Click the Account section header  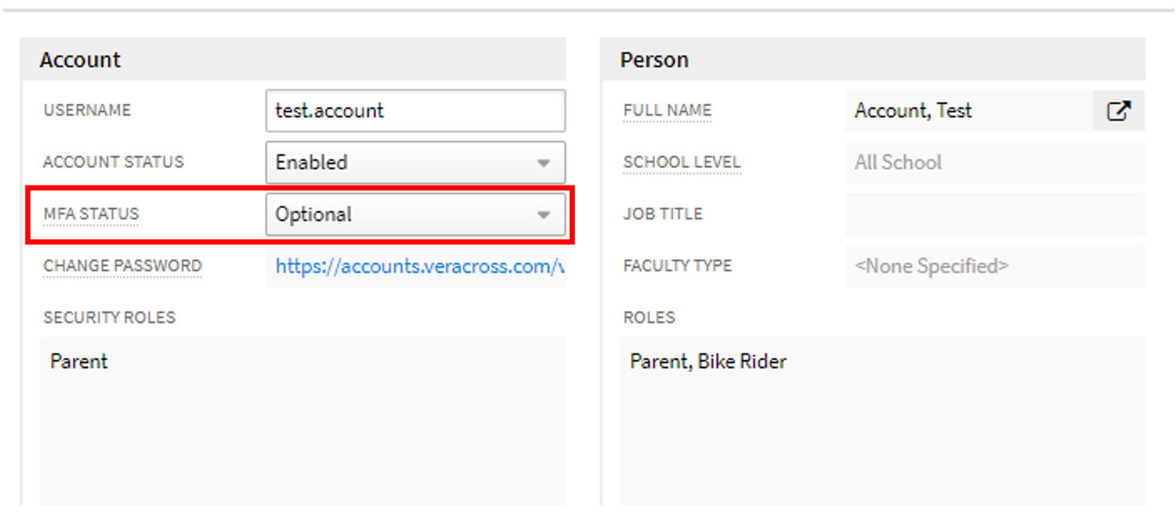80,59
